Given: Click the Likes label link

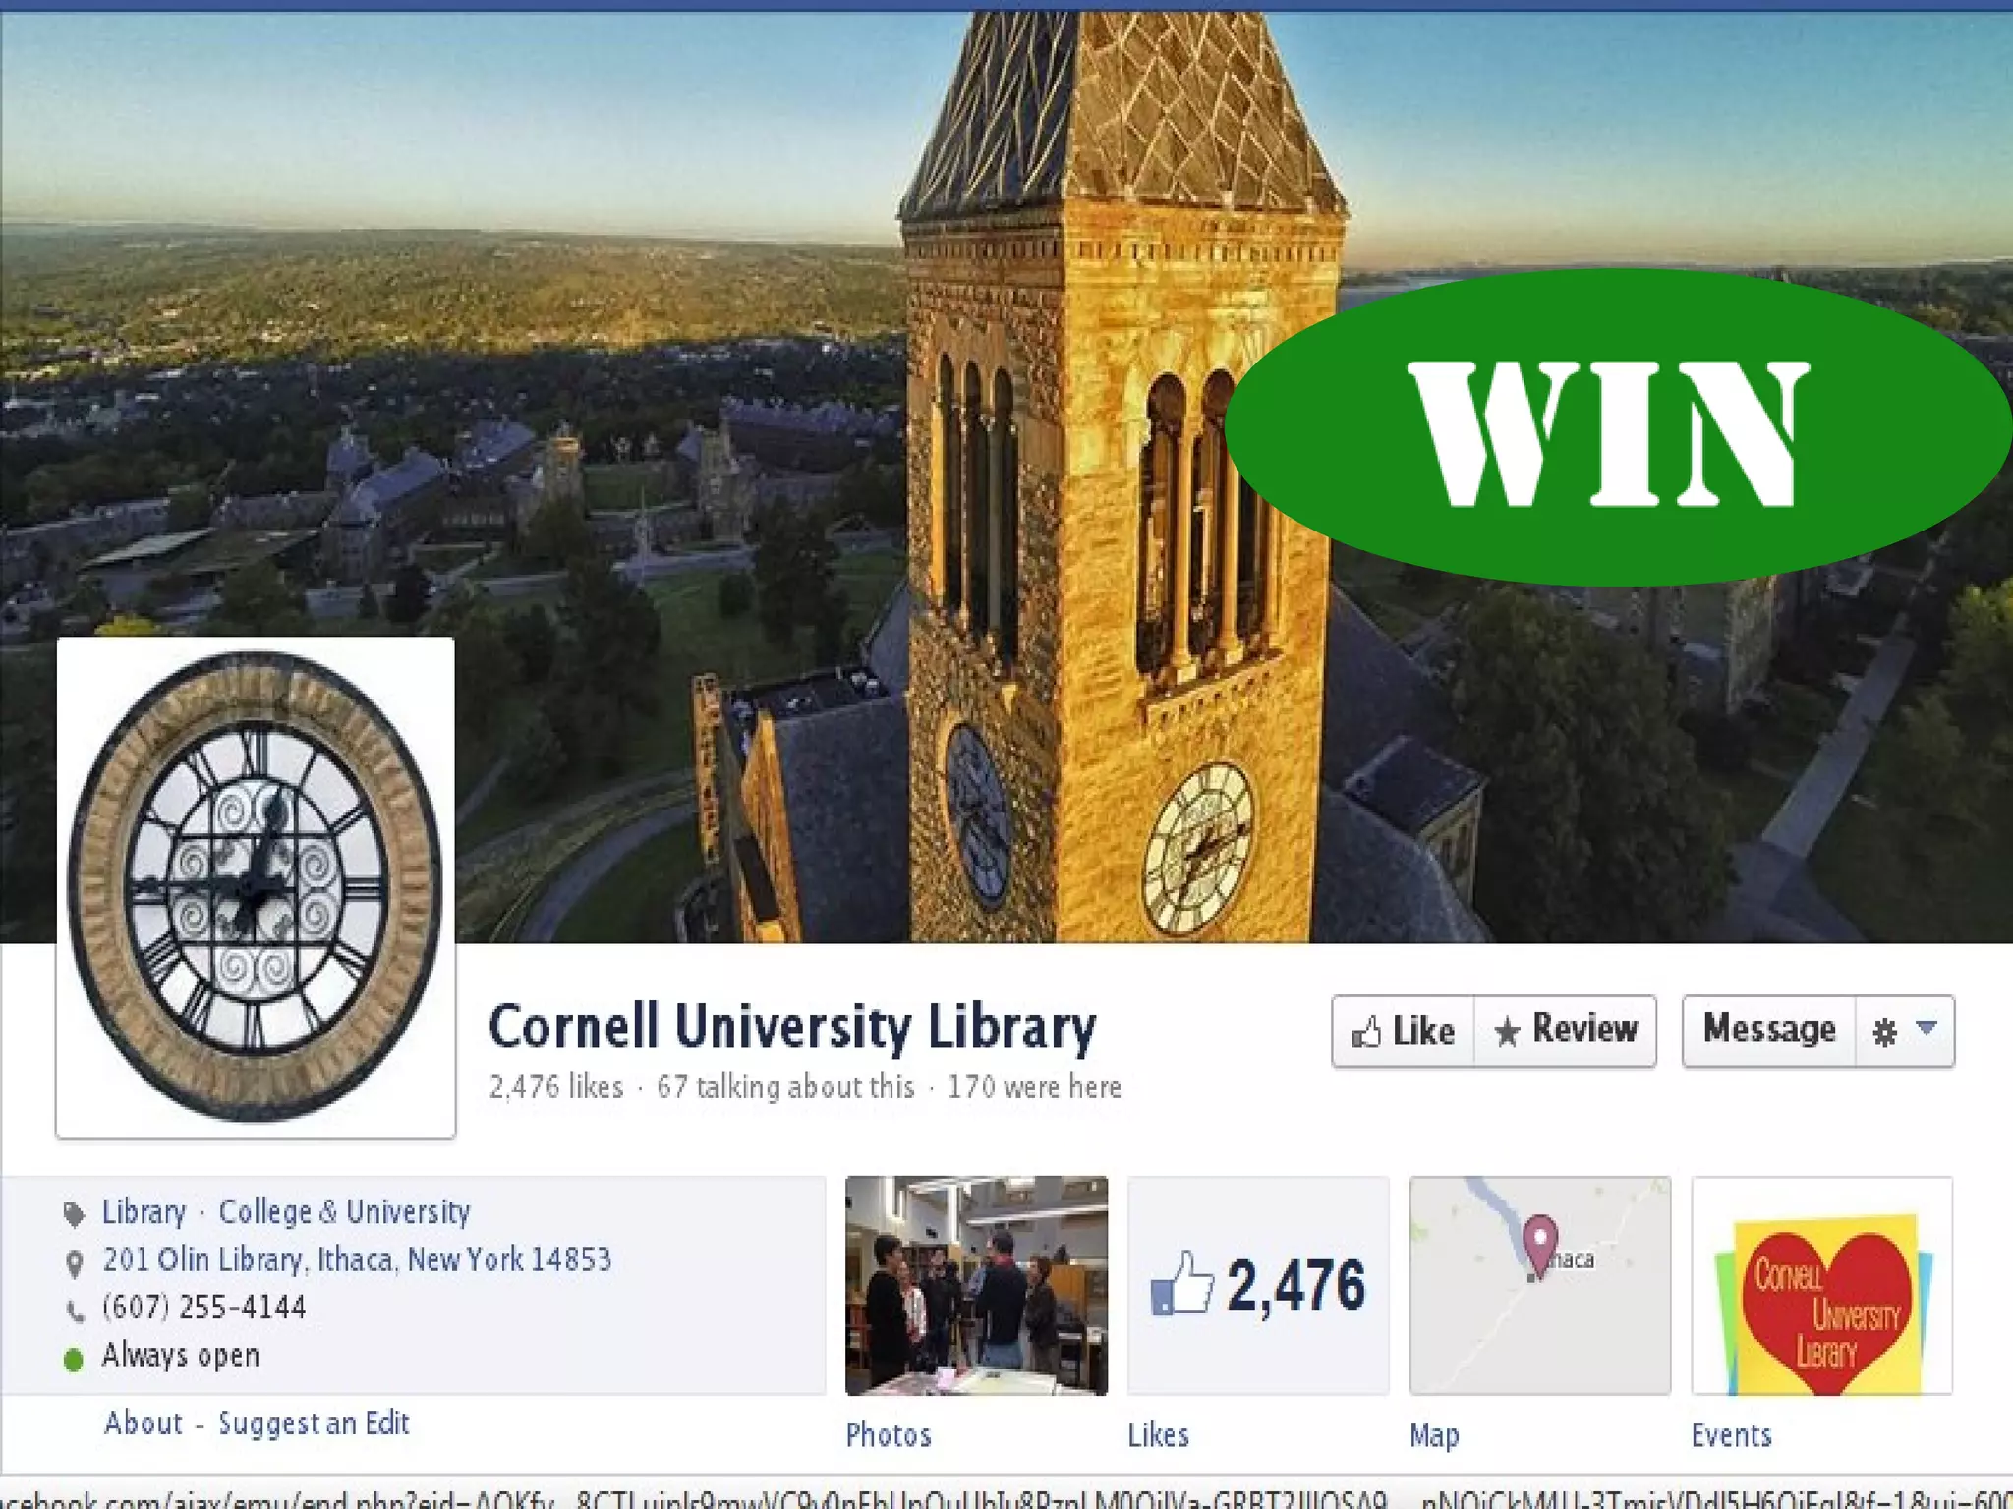Looking at the screenshot, I should point(1159,1435).
